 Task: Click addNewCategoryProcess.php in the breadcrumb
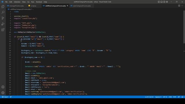[20, 9]
